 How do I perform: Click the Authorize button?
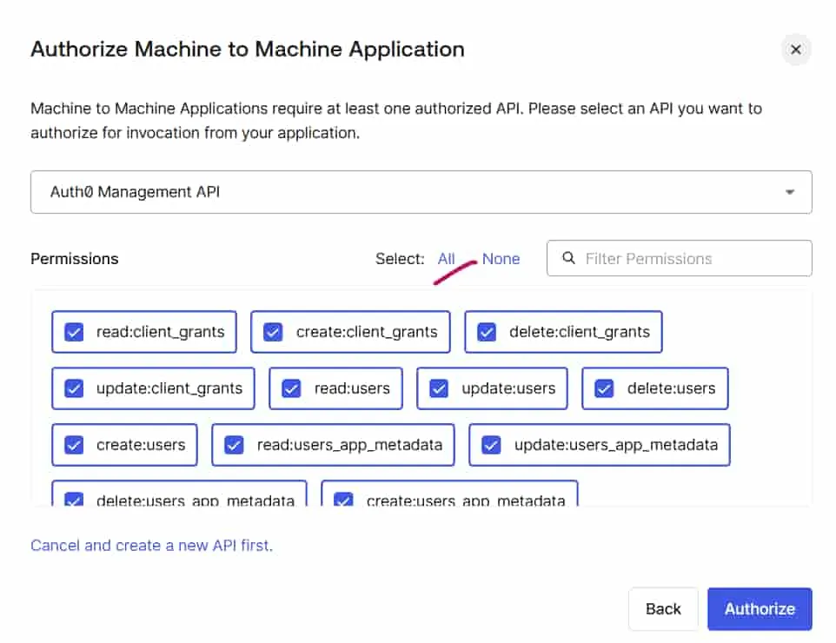coord(760,609)
